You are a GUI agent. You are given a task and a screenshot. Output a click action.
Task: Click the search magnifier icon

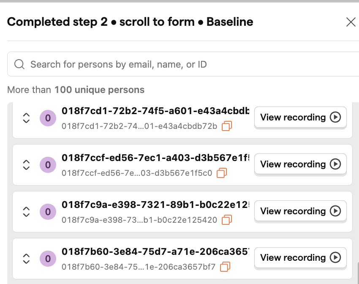click(19, 64)
